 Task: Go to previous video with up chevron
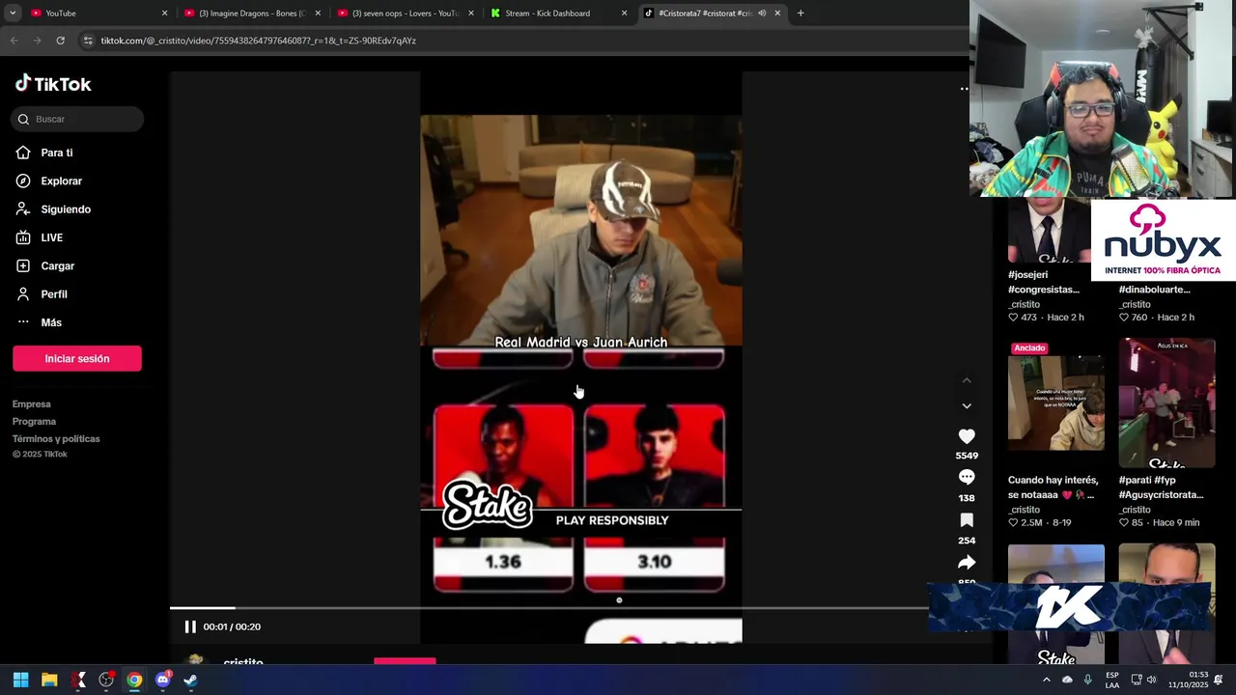pyautogui.click(x=967, y=380)
